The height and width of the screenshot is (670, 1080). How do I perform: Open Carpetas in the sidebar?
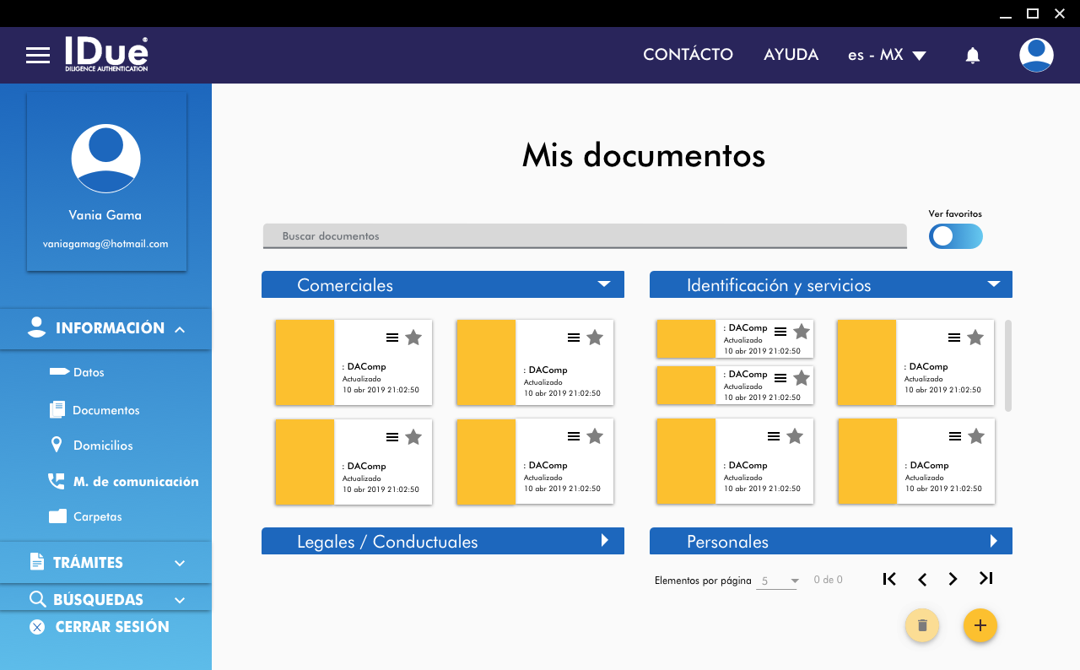(x=97, y=516)
